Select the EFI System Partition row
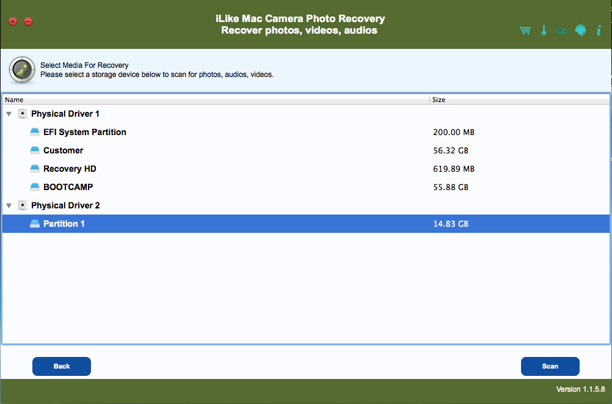This screenshot has width=612, height=404. pos(84,132)
